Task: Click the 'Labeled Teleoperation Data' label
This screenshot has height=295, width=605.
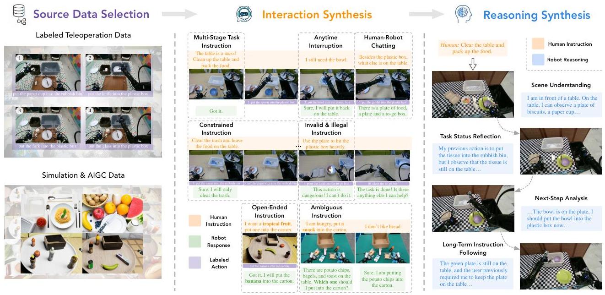Action: point(83,35)
